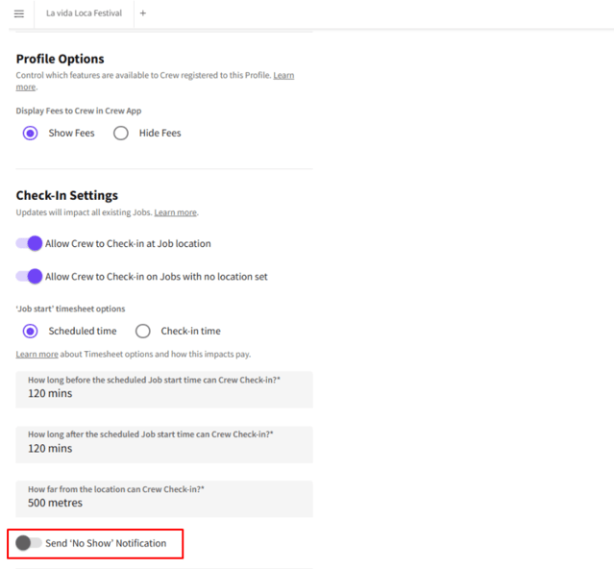This screenshot has height=569, width=614.
Task: Open Learn more about Timesheet options link
Action: coord(37,355)
